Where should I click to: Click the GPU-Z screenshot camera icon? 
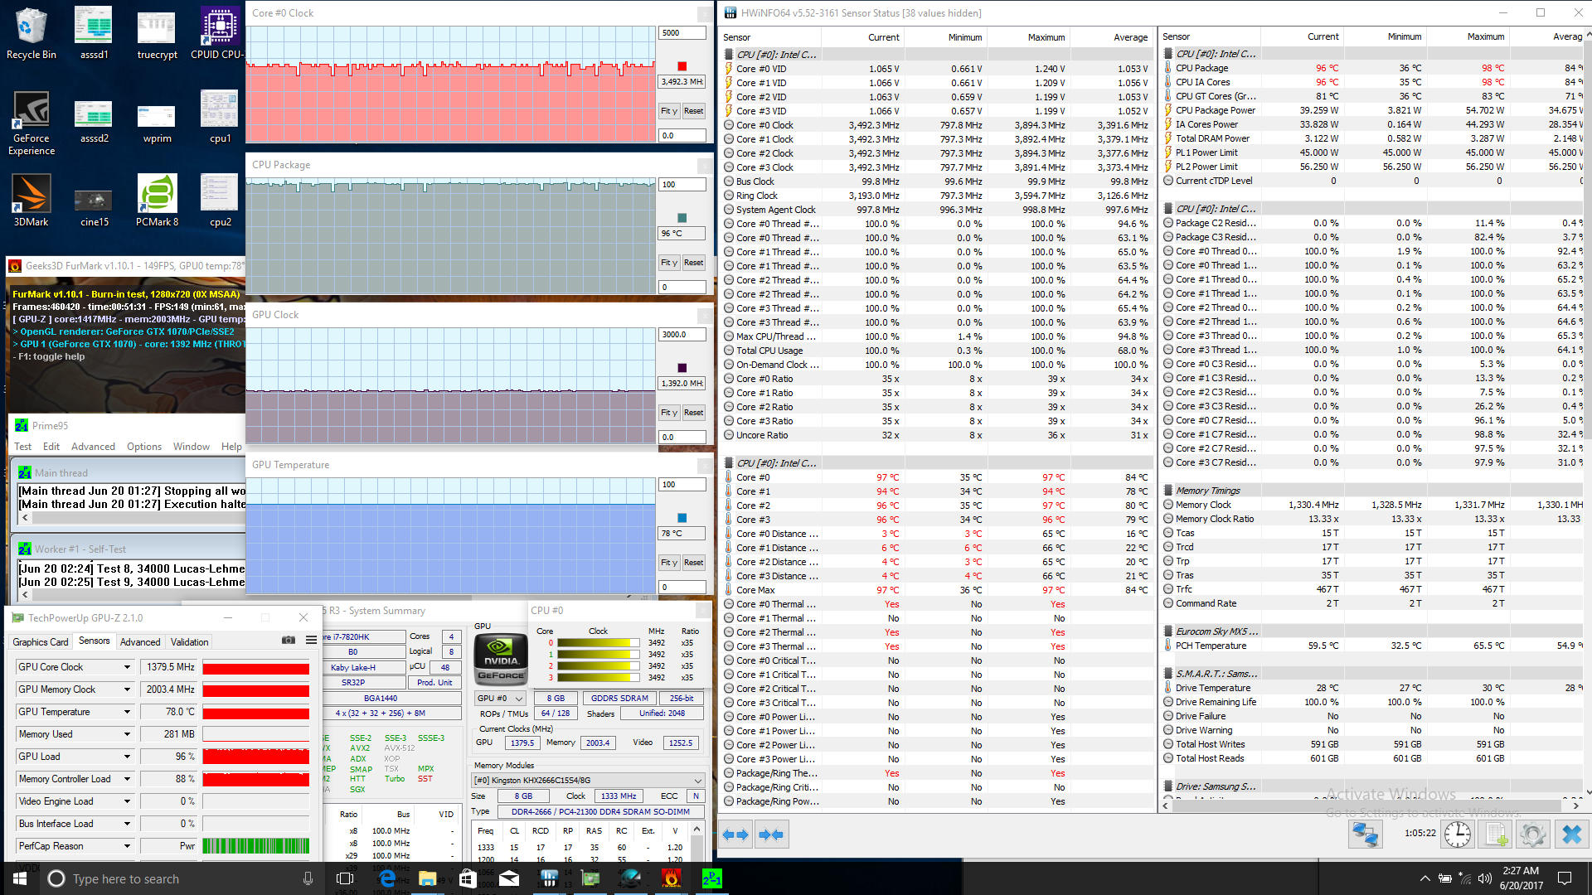288,641
